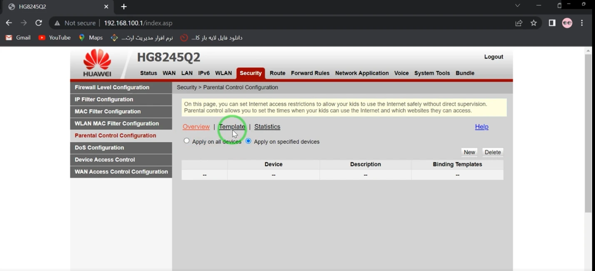The height and width of the screenshot is (271, 595).
Task: Open the Voice tab
Action: tap(401, 73)
